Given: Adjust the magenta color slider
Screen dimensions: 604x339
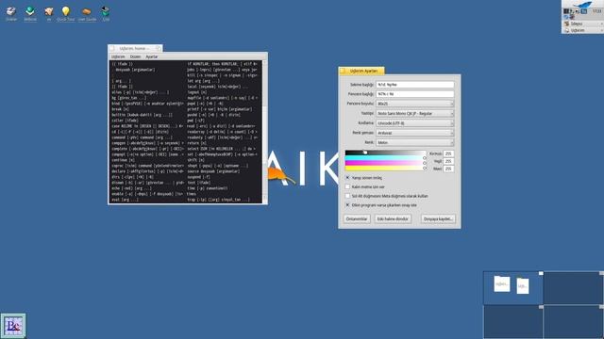Looking at the screenshot, I should [386, 163].
